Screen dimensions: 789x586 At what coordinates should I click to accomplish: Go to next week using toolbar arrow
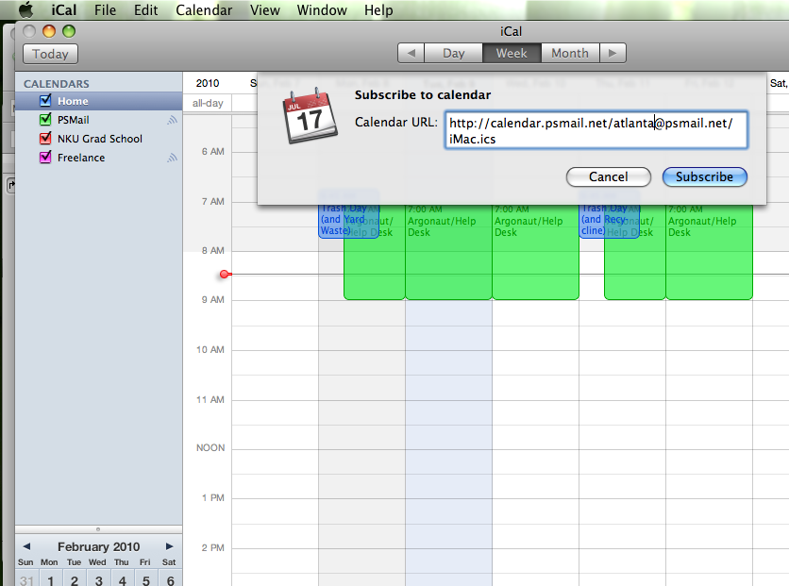coord(613,54)
